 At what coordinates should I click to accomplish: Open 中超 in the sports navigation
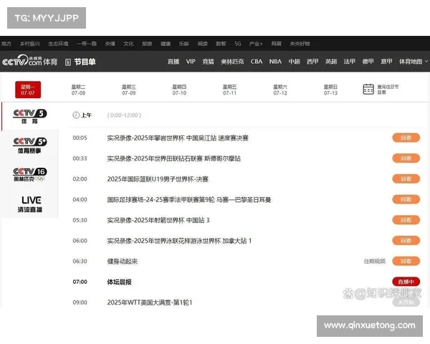295,62
